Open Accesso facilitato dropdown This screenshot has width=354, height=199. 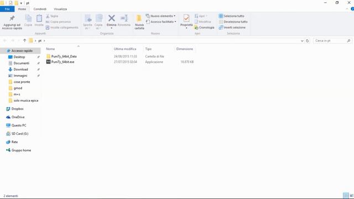tap(161, 22)
